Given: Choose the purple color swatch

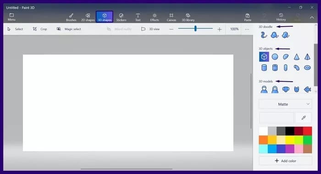Looking at the screenshot, I should tap(290, 149).
